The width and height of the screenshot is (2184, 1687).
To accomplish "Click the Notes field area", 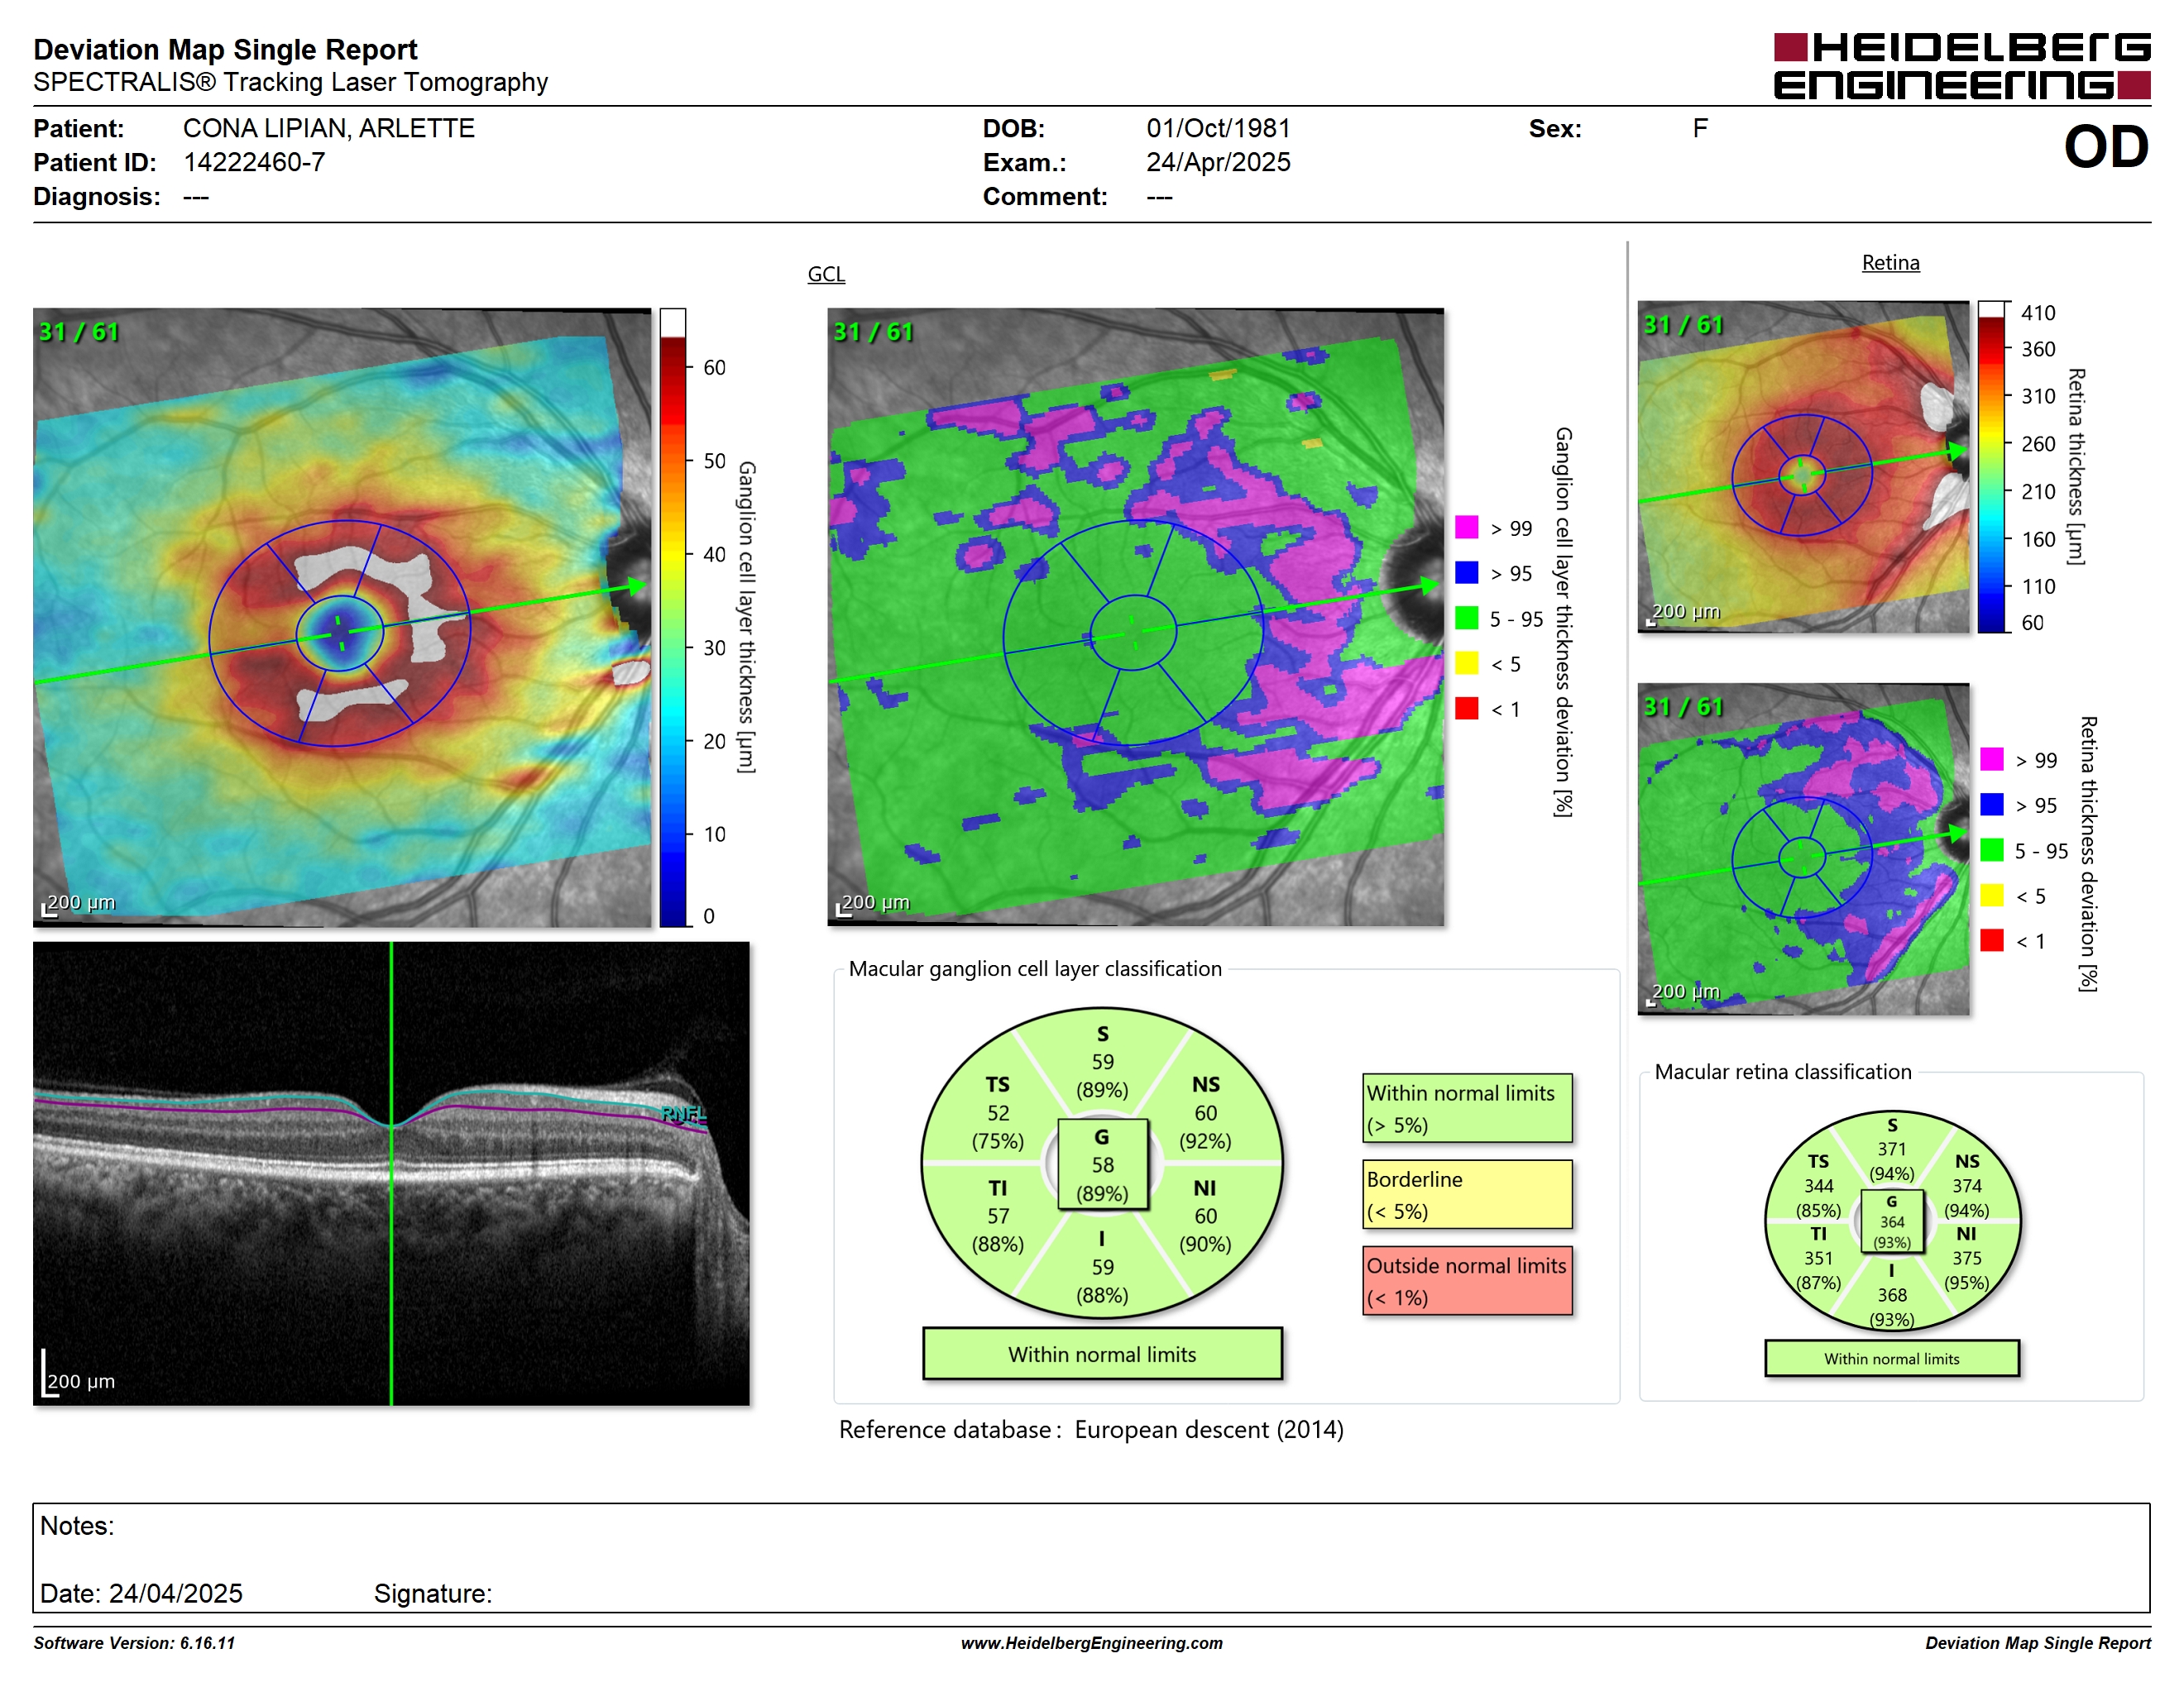I will [x=1091, y=1557].
